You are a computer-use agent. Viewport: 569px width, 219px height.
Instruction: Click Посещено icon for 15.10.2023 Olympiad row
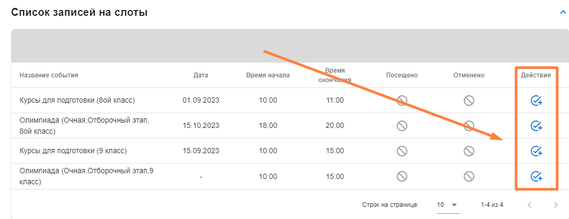(x=402, y=126)
